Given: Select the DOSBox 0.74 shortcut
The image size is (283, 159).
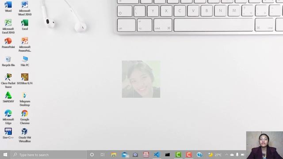Looking at the screenshot, I should (x=25, y=79).
